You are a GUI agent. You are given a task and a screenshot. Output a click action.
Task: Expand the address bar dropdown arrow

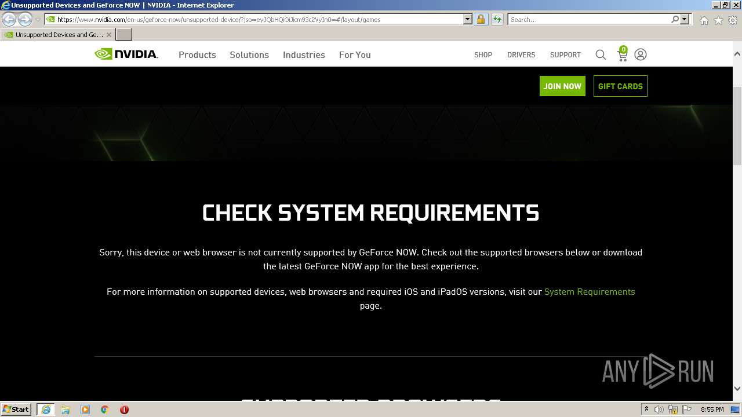(x=468, y=19)
